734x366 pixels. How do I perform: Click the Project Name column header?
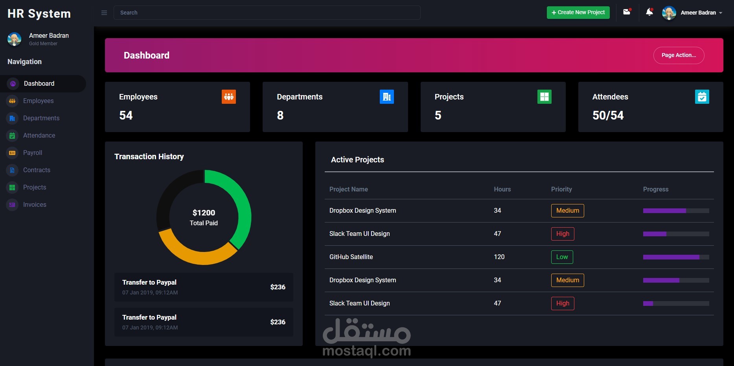point(349,189)
